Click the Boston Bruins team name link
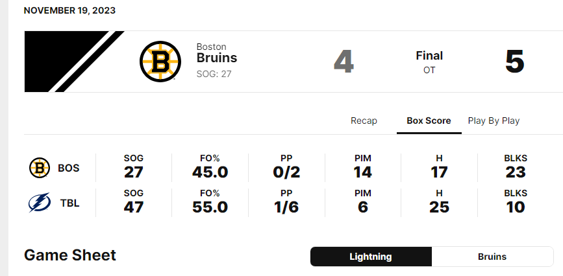 click(216, 58)
